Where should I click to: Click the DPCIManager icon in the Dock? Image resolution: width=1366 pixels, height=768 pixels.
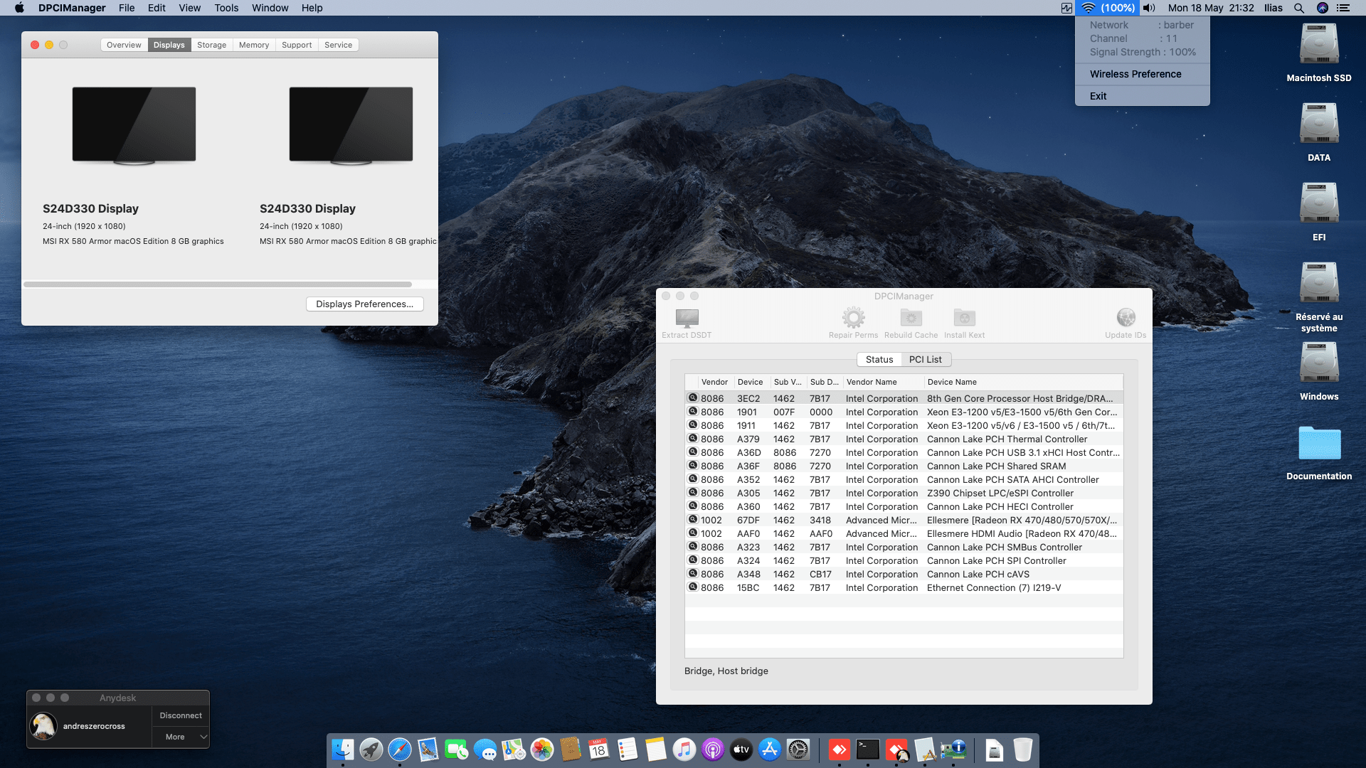pyautogui.click(x=953, y=750)
